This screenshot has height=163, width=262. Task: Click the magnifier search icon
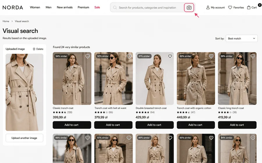115,8
